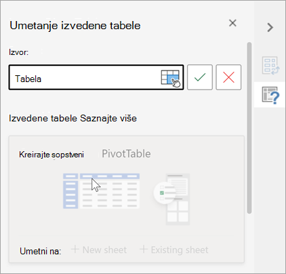This screenshot has width=286, height=274.
Task: Click the Umetni na: label
Action: coord(41,251)
